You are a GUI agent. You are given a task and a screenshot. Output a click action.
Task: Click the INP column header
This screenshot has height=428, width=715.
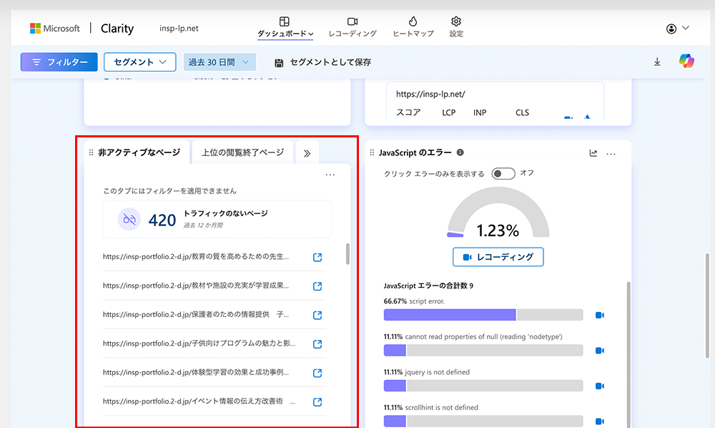(480, 112)
